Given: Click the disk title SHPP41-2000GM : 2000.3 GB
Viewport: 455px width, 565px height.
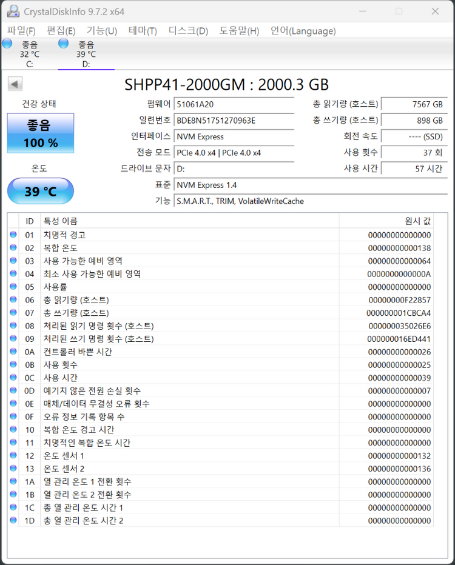Looking at the screenshot, I should [226, 85].
